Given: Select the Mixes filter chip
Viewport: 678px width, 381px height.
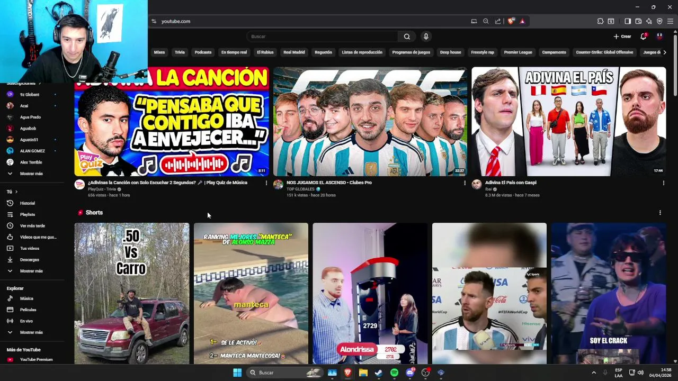Looking at the screenshot, I should (159, 52).
